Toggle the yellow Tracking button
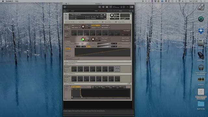 [96, 25]
